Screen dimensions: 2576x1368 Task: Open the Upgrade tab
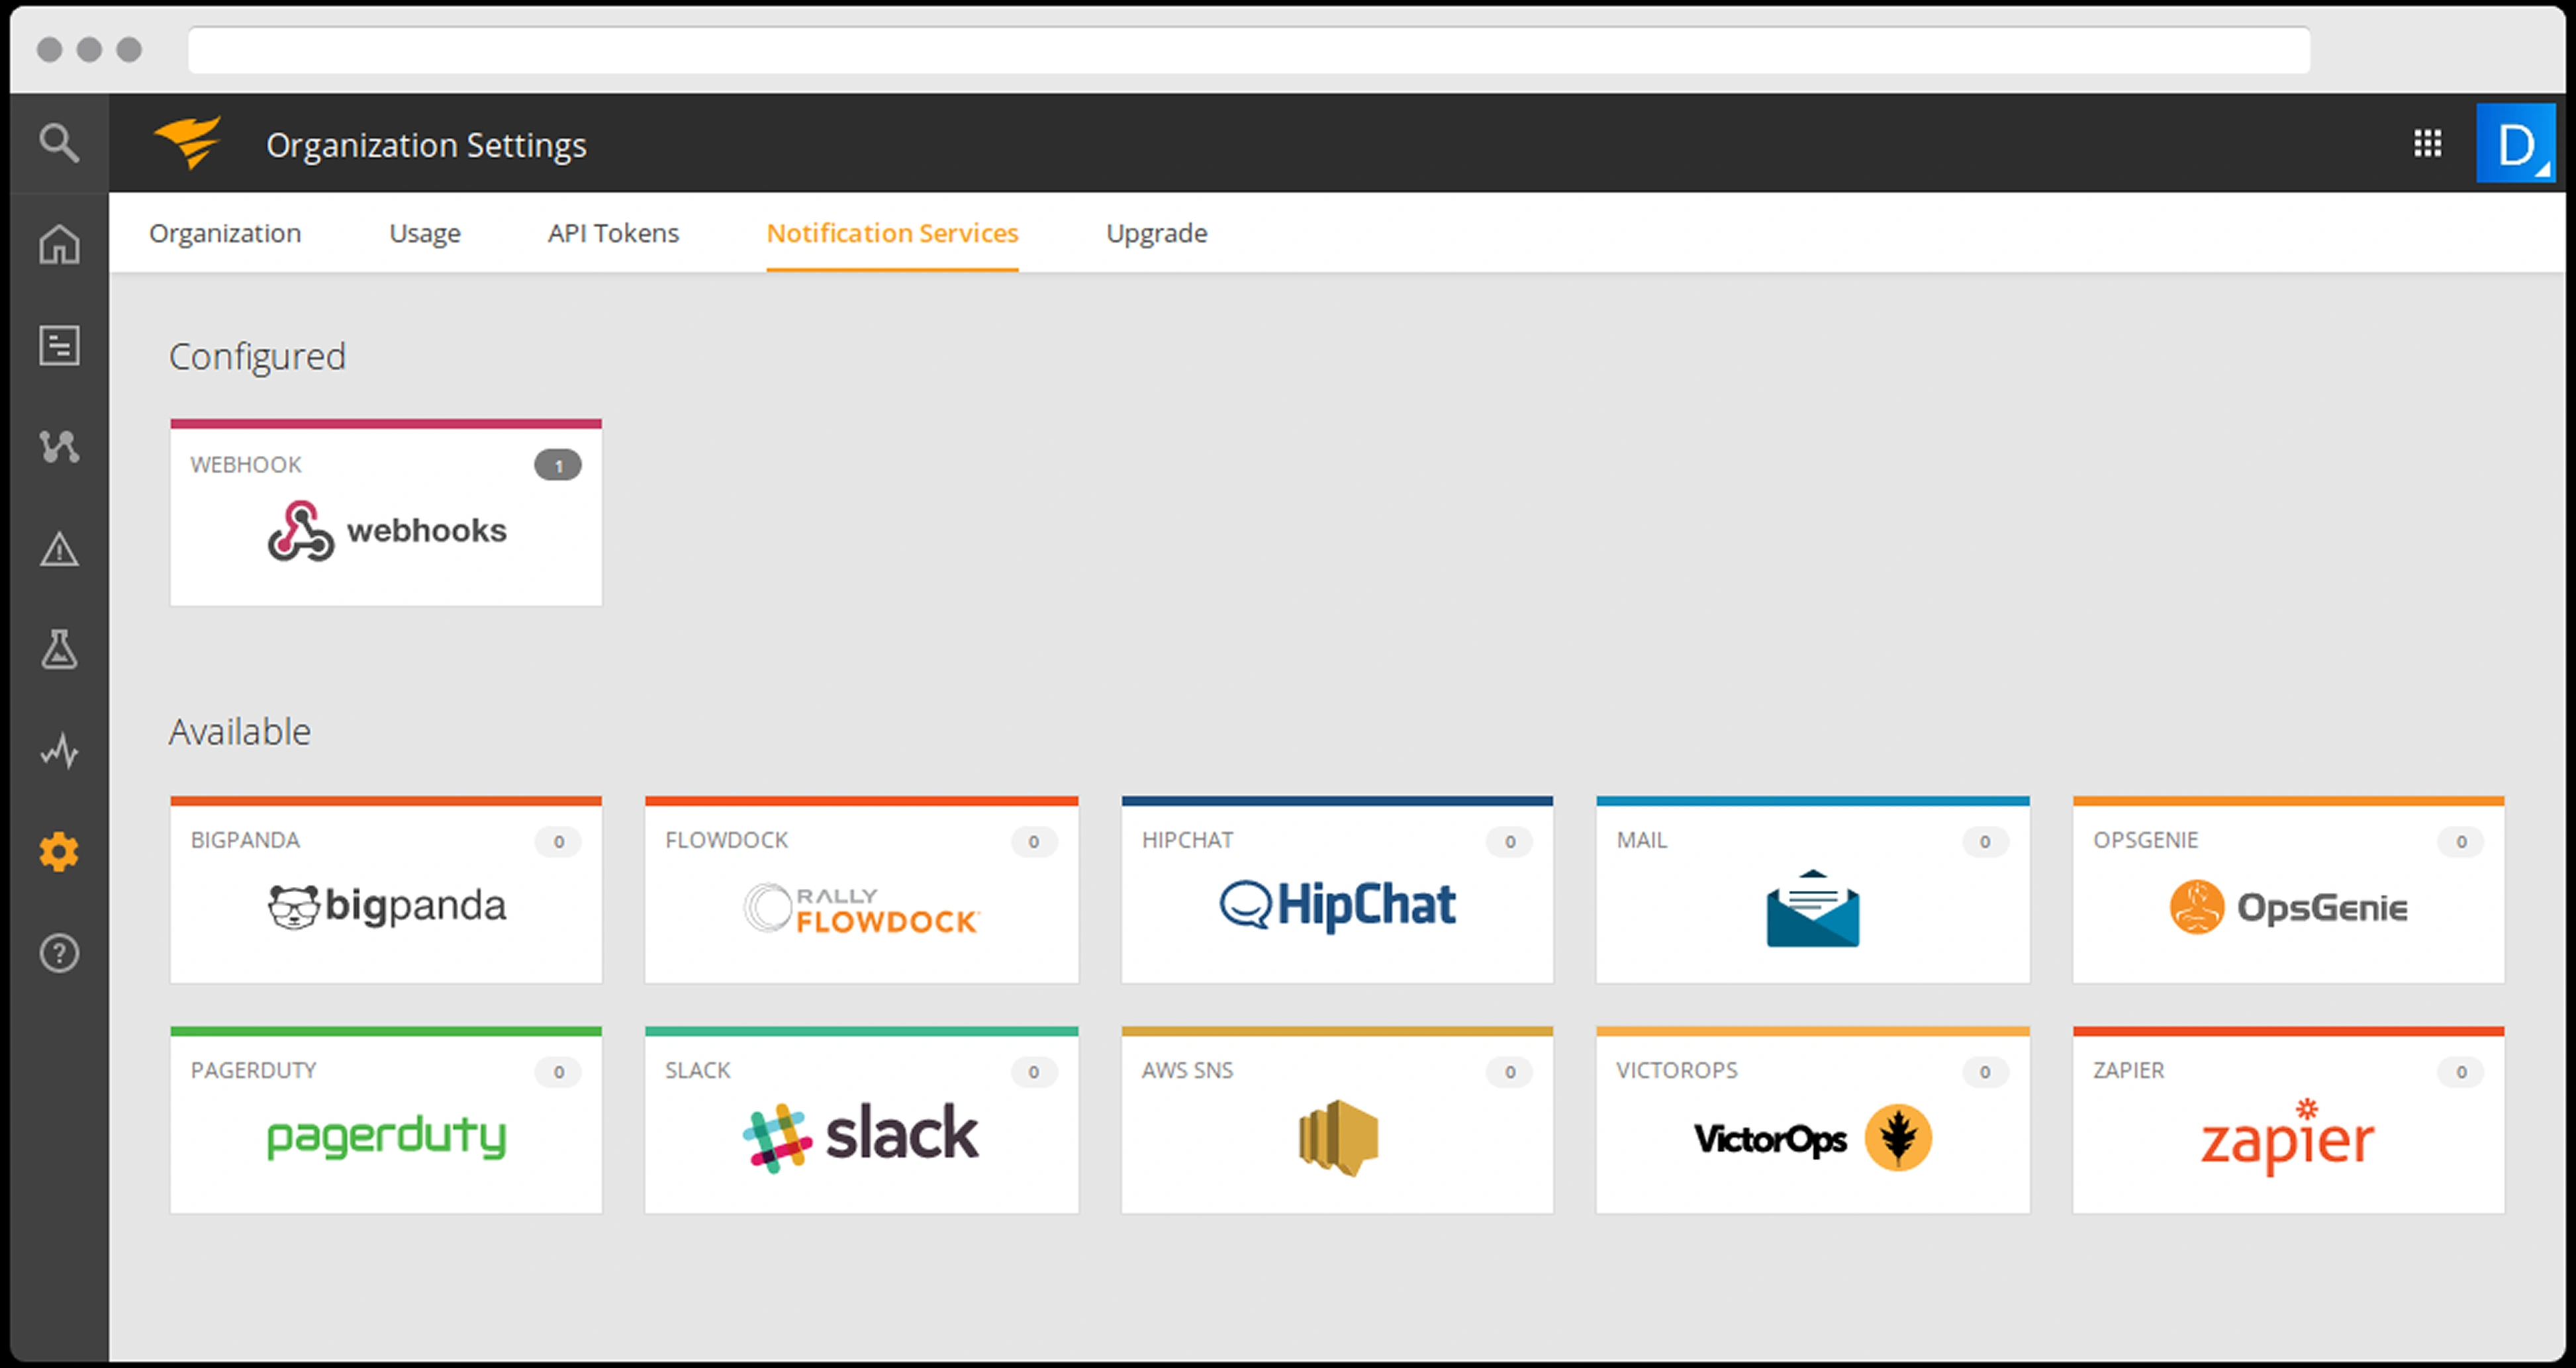pos(1156,233)
